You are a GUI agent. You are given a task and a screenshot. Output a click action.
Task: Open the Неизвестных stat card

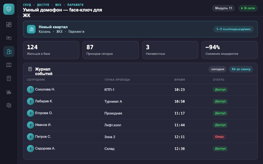170,50
